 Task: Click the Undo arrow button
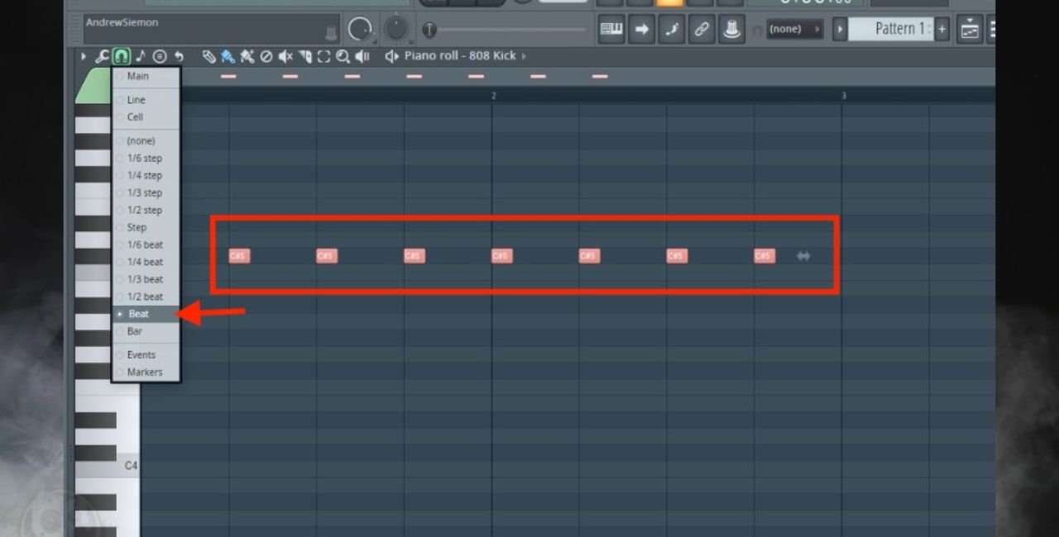pyautogui.click(x=180, y=55)
